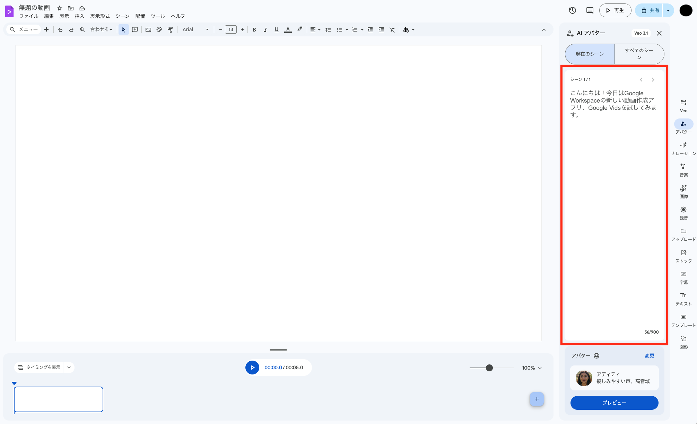Click the clear formatting icon
Screen dimensions: 697x424
coord(392,30)
